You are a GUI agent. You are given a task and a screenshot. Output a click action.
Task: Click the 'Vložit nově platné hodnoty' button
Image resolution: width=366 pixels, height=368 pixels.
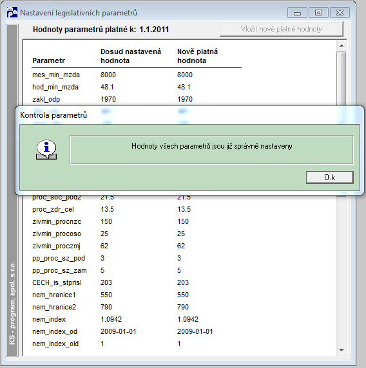(282, 29)
